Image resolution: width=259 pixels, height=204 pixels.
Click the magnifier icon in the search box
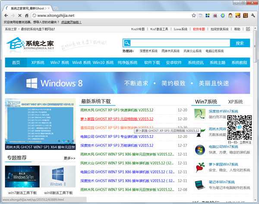[x=127, y=43]
